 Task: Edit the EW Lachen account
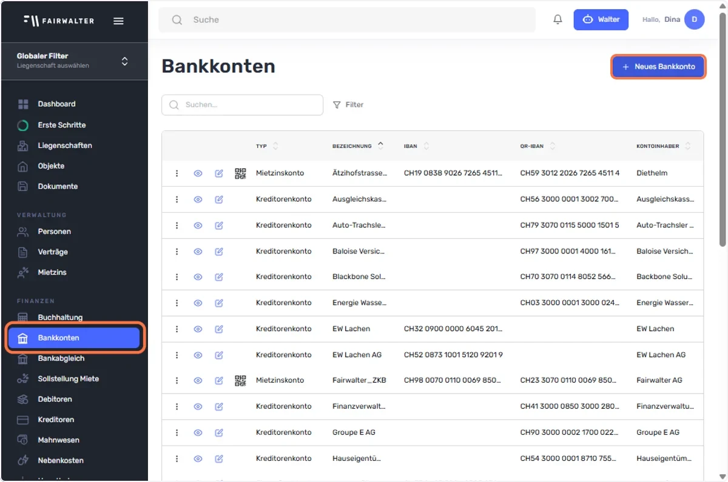coord(219,329)
